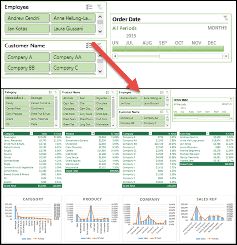Click Pasta in Category slicer
The height and width of the screenshot is (245, 237).
click(42, 124)
